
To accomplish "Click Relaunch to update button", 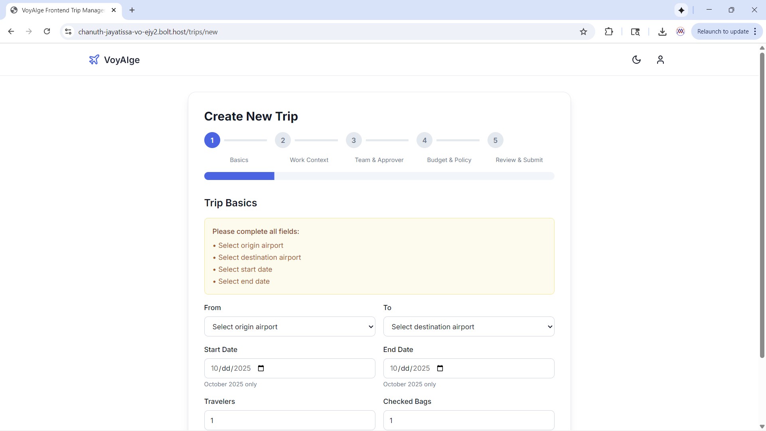I will (723, 32).
